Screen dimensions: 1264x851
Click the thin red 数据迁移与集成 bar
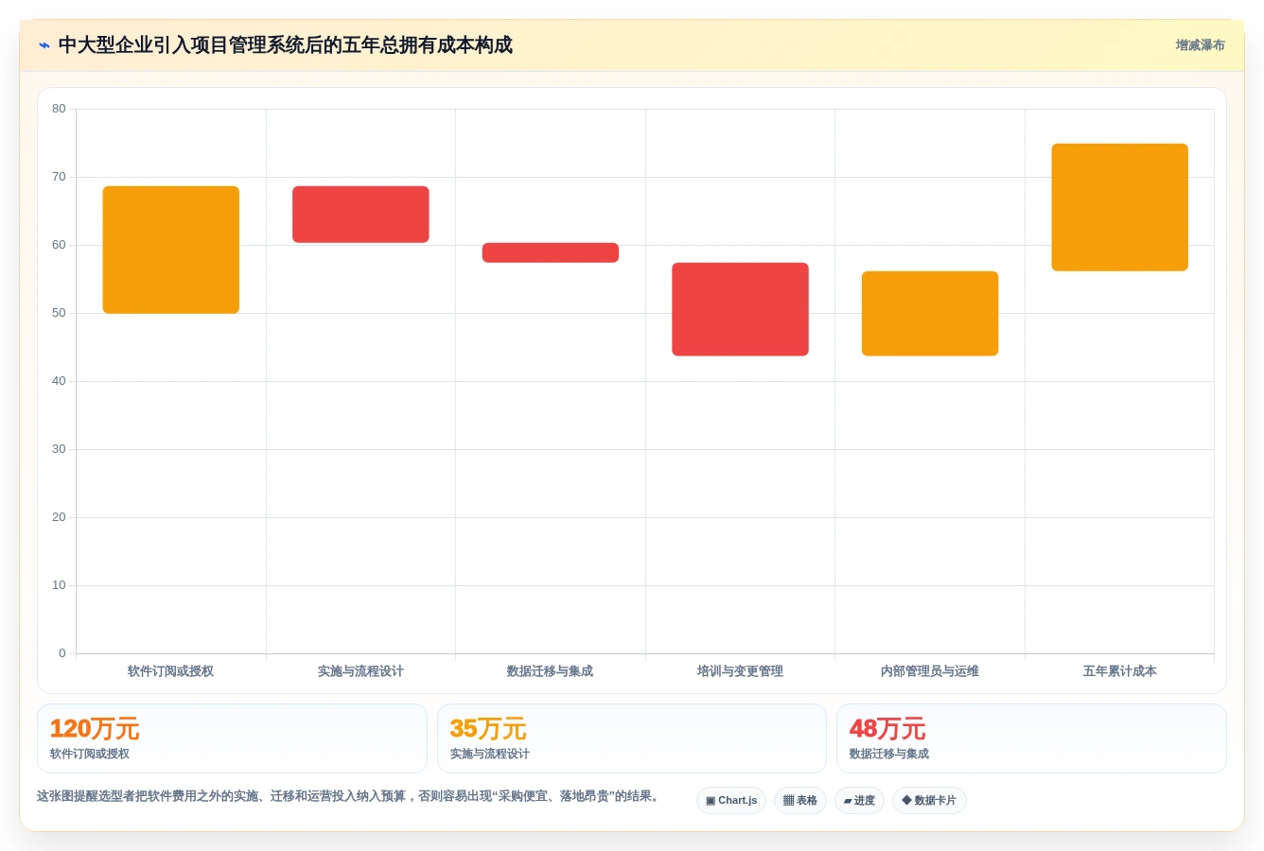tap(551, 252)
